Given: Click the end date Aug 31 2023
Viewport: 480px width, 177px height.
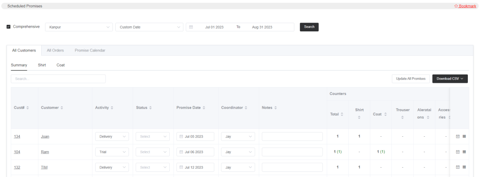Looking at the screenshot, I should point(262,27).
